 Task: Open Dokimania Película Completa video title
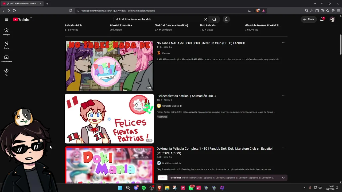point(215,151)
